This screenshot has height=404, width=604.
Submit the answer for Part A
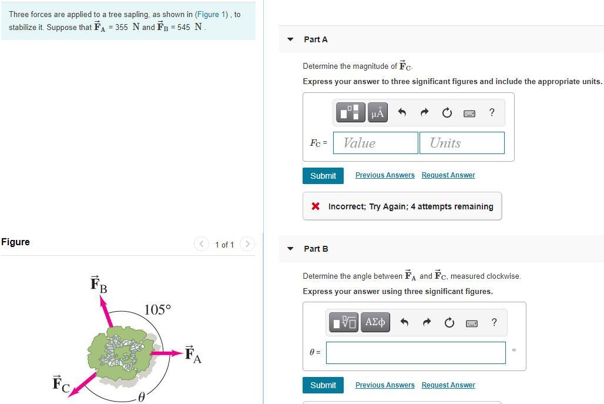[x=323, y=175]
